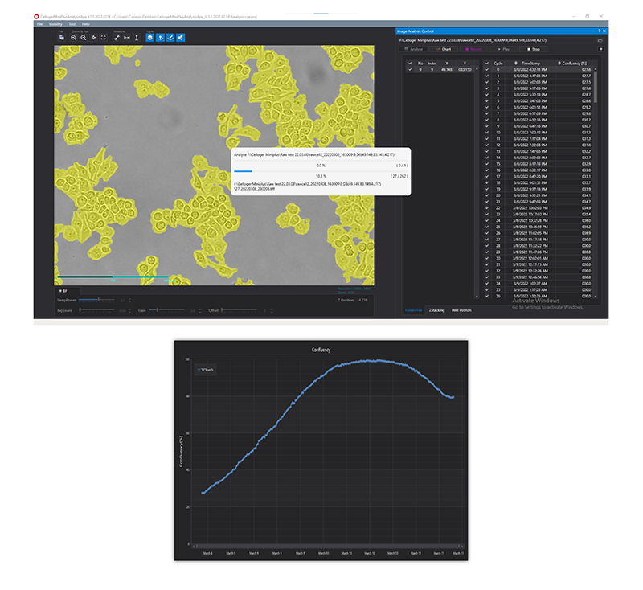Uncheck the cycle 30 row checkbox

coord(487,258)
